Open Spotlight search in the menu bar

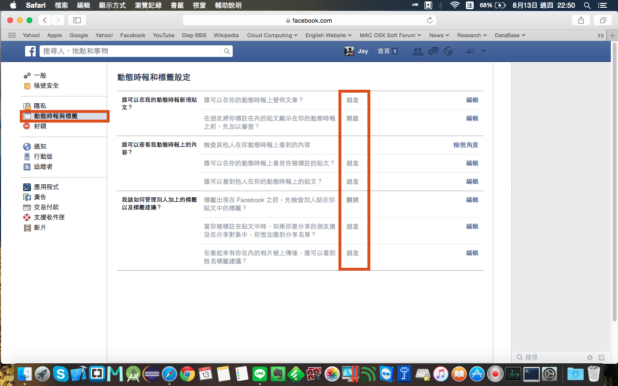coord(588,5)
